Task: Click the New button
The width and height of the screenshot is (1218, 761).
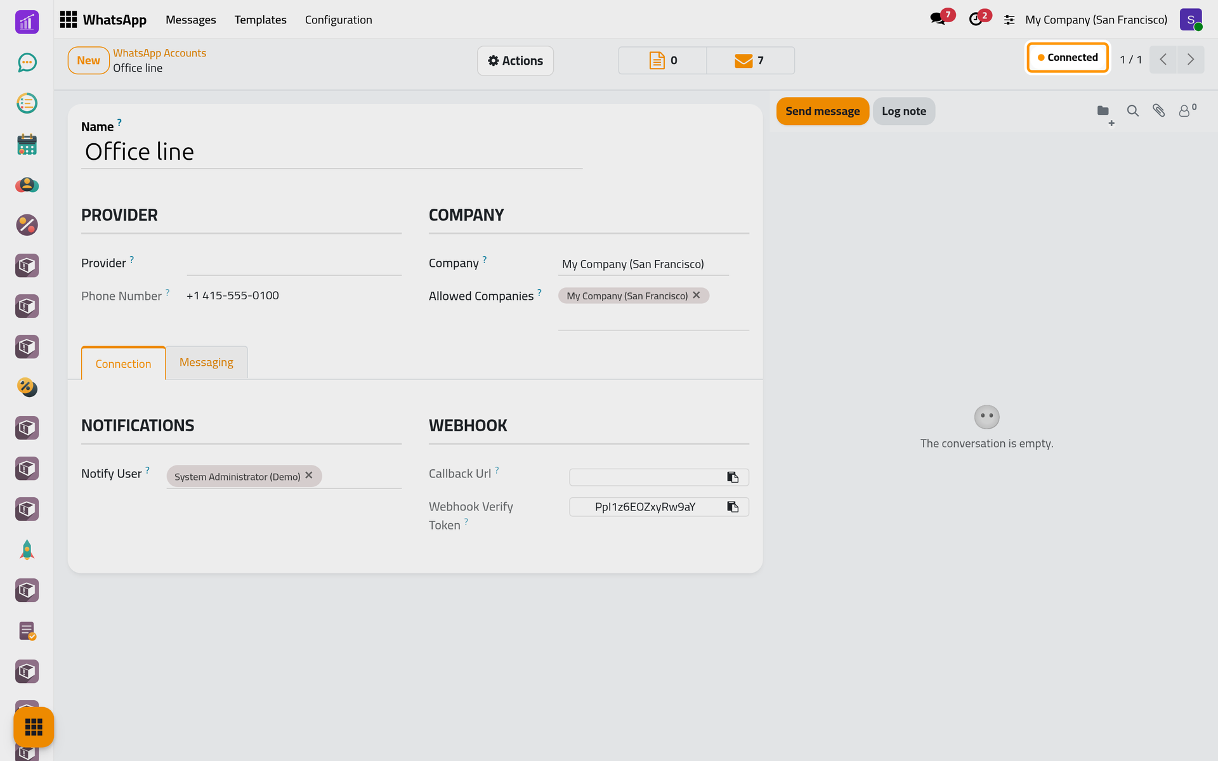Action: (88, 60)
